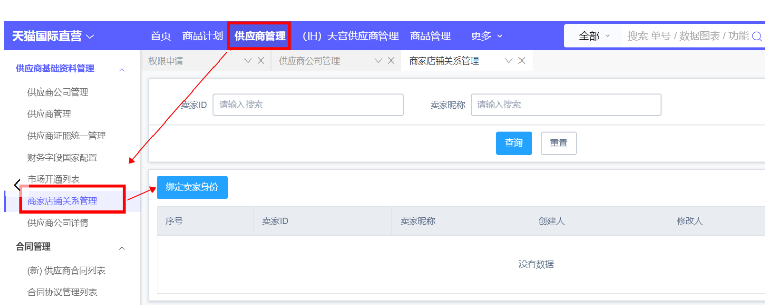Viewport: 765px width, 305px height.
Task: Click the global search box in the top bar
Action: 688,36
